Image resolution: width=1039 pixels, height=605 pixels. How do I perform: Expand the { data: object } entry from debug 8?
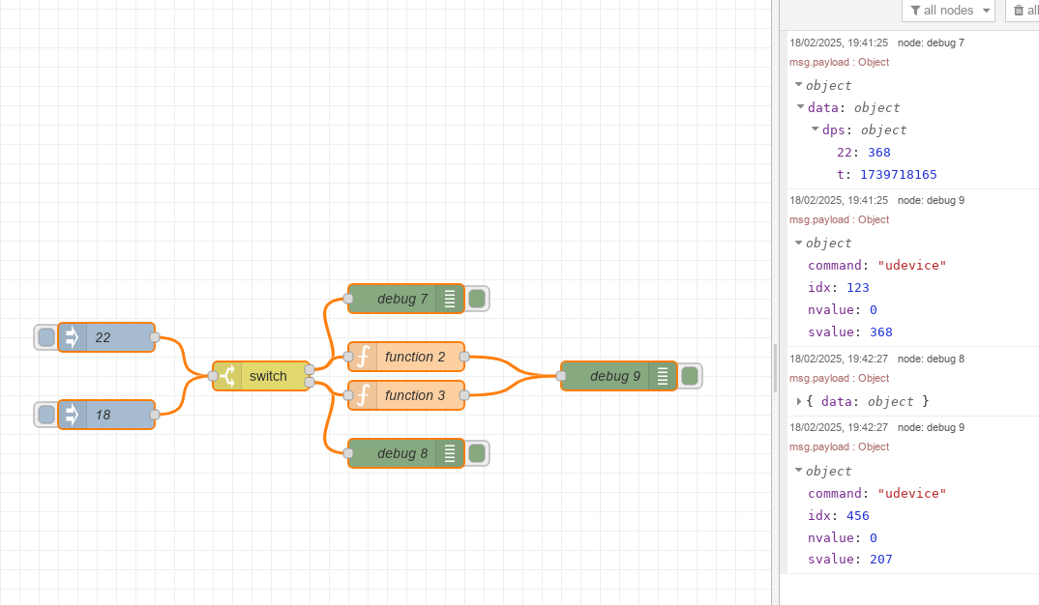799,401
